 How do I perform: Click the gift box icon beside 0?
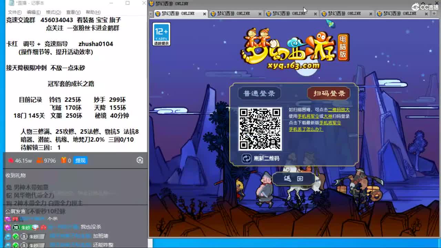coord(64,161)
